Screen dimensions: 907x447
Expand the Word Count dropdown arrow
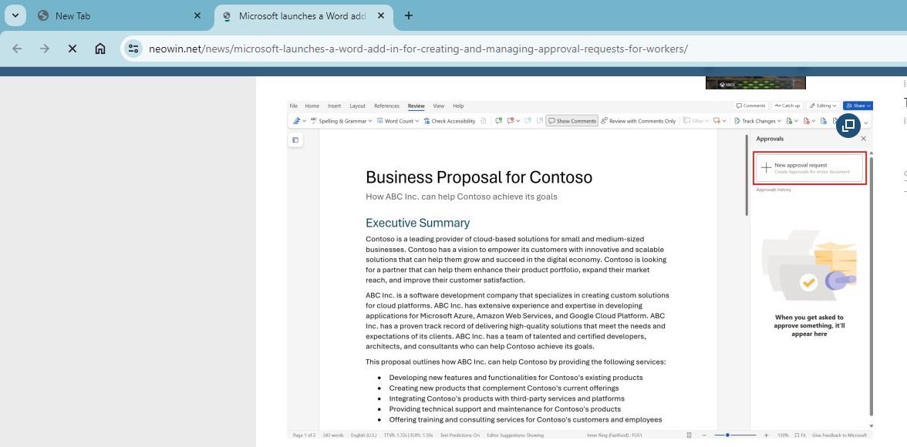(417, 121)
